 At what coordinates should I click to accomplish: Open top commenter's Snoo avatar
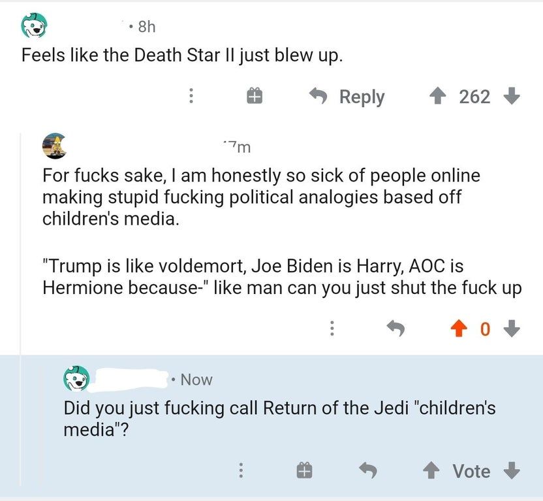(x=34, y=27)
